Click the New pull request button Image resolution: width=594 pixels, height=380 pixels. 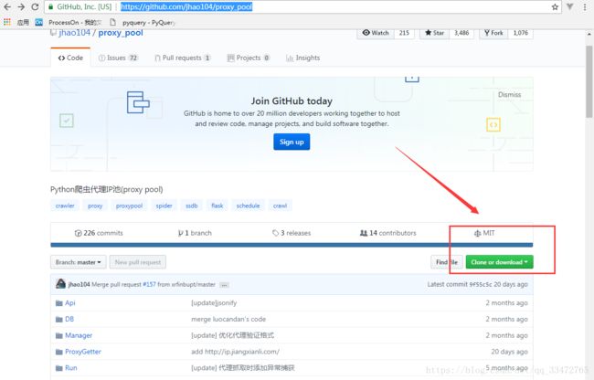(x=138, y=262)
